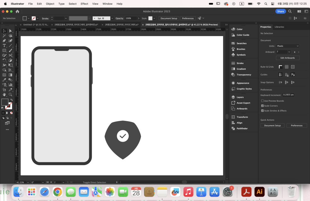
Task: Open the rotate view dropdown at 0°
Action: tap(43, 182)
